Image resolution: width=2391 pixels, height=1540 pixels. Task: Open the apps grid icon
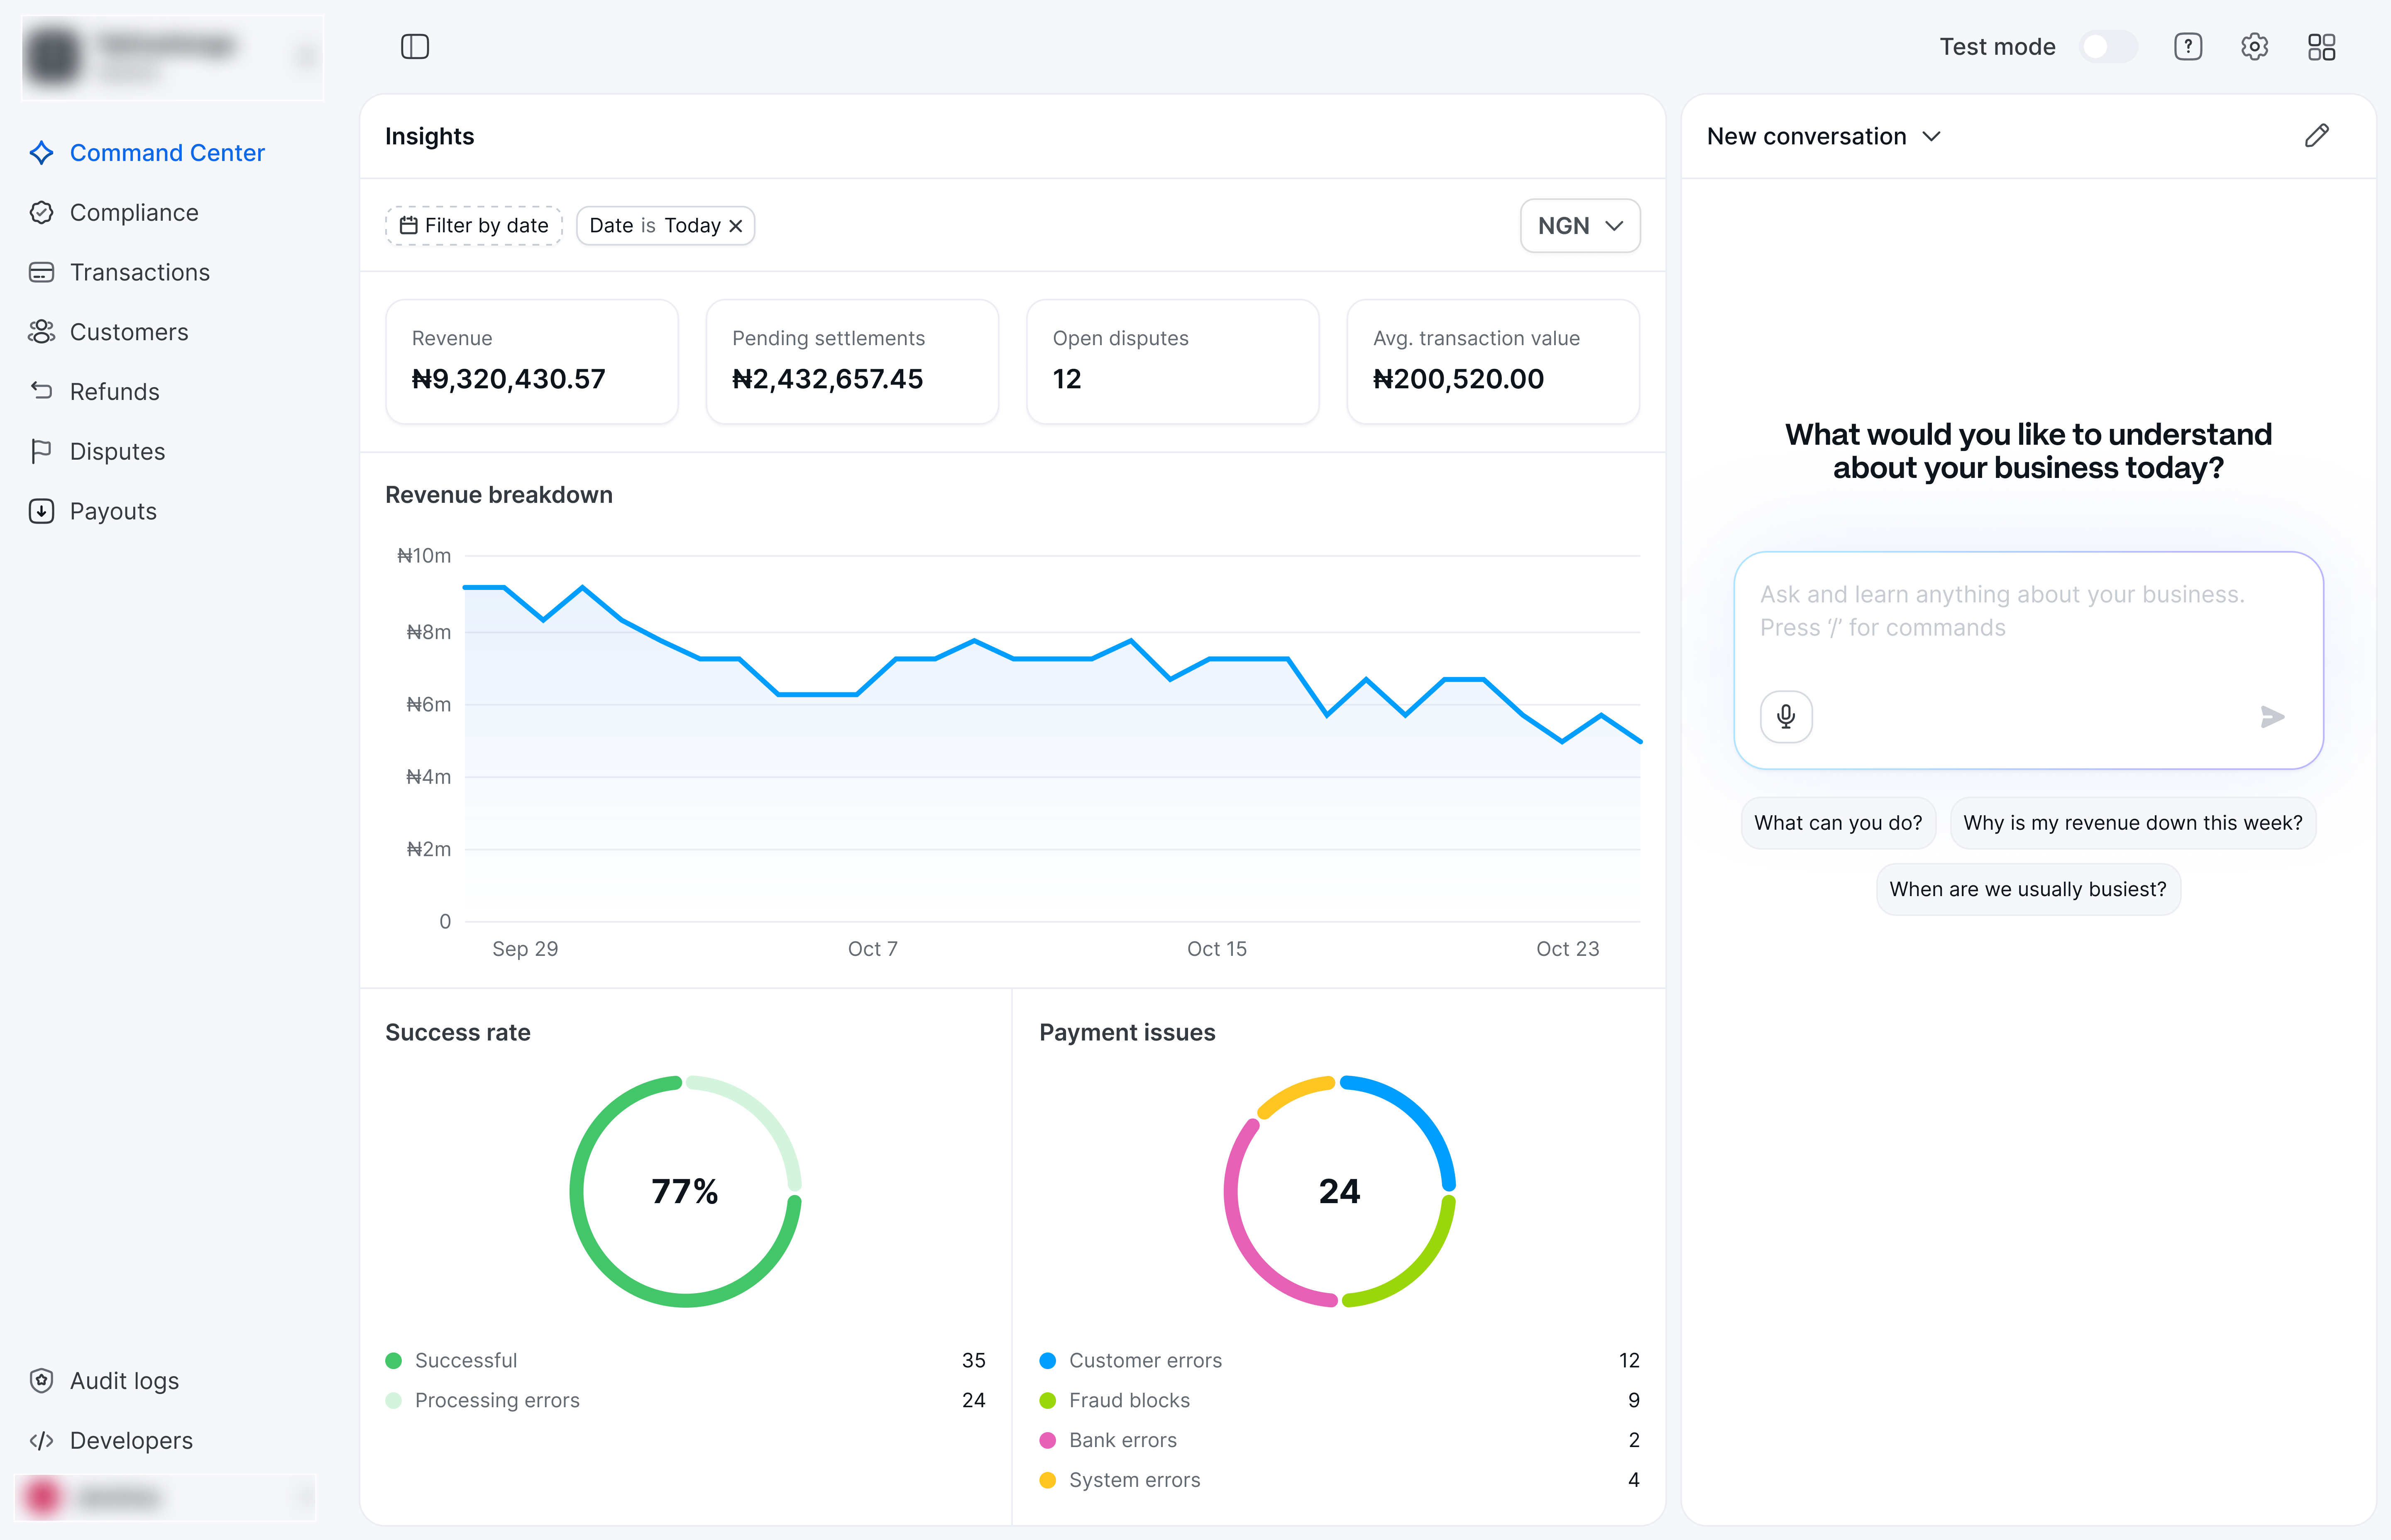(2322, 47)
